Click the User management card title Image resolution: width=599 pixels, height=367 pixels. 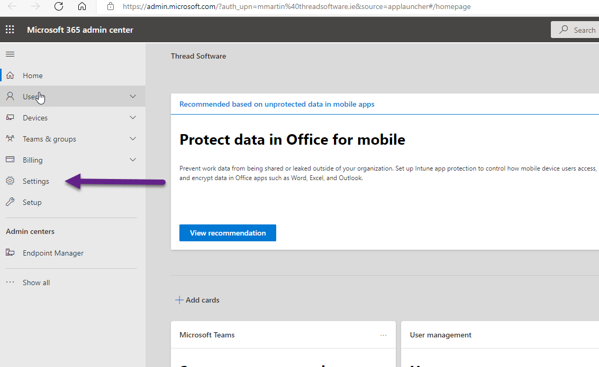click(440, 335)
